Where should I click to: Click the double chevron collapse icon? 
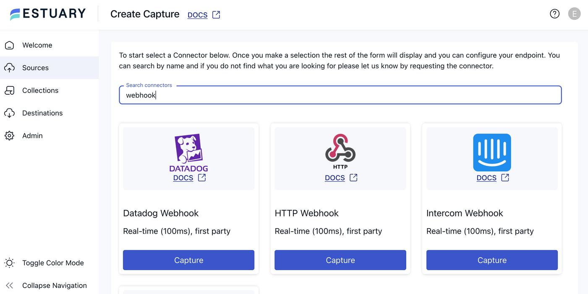tap(9, 286)
